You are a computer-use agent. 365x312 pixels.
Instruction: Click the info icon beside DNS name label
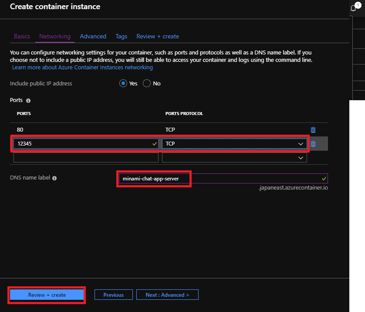point(54,178)
